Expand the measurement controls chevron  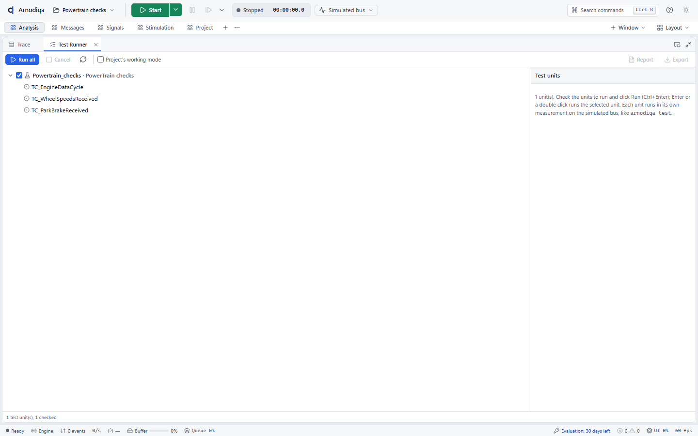(x=222, y=10)
